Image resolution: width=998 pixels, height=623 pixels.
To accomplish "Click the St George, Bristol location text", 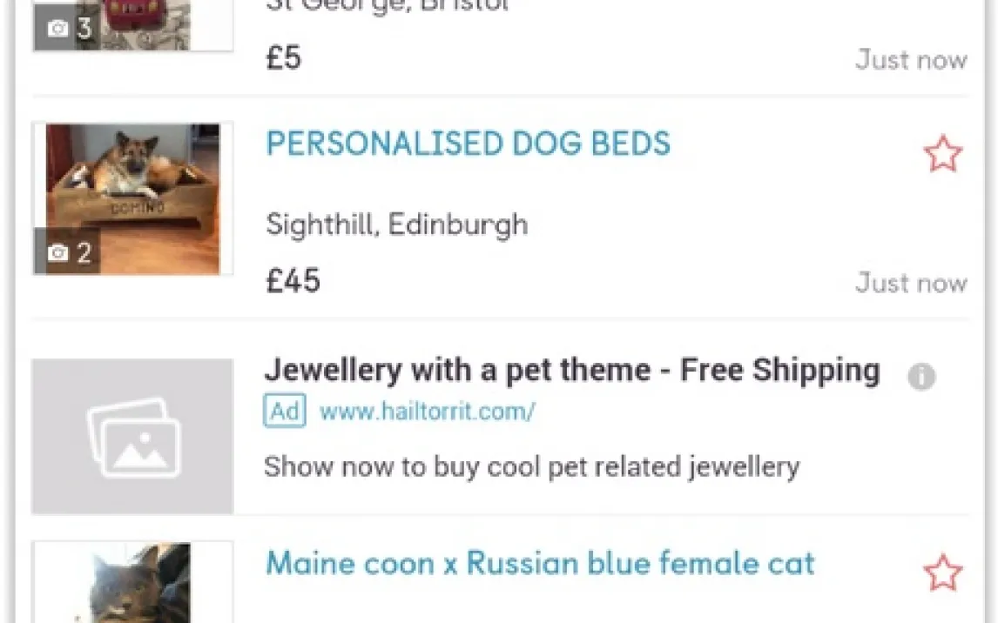I will [388, 5].
